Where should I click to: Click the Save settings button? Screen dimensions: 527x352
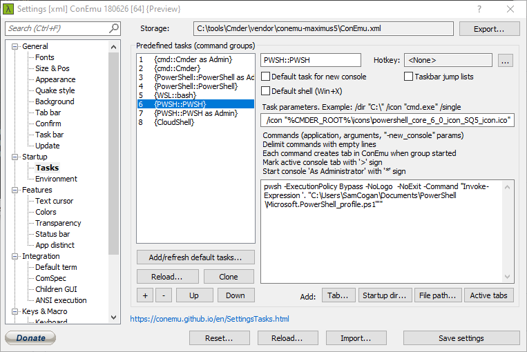(x=461, y=338)
